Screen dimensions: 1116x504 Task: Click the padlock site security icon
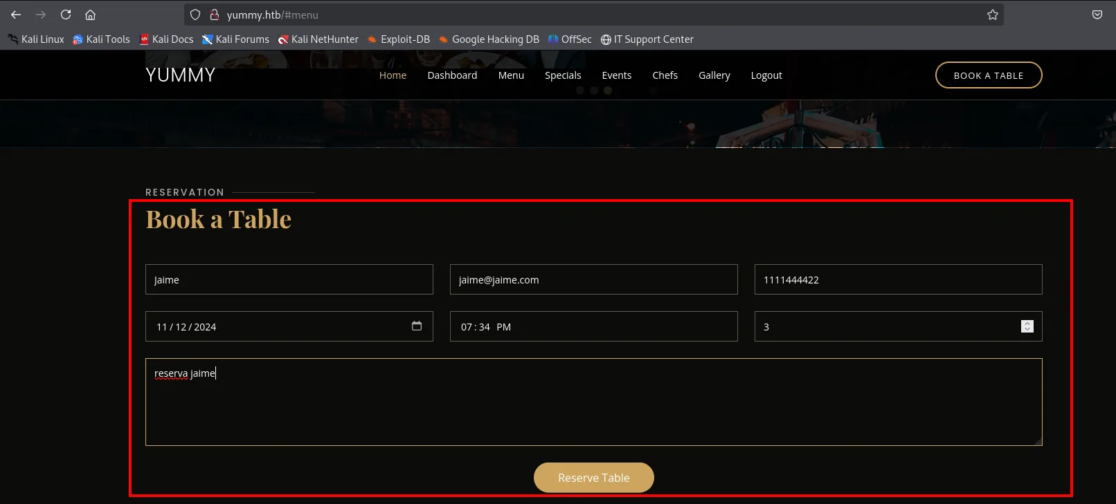pyautogui.click(x=215, y=15)
